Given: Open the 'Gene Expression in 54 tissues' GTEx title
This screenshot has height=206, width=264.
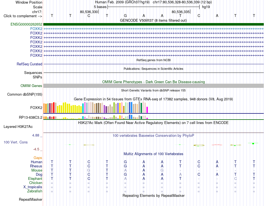Looking at the screenshot, I should point(153,99).
